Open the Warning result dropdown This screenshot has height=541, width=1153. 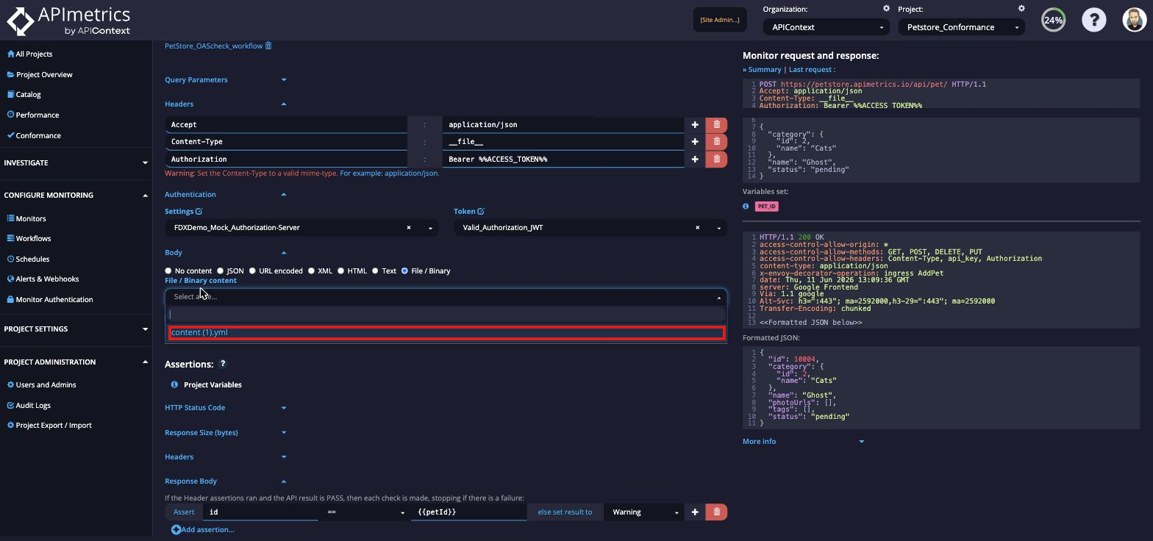tap(644, 512)
